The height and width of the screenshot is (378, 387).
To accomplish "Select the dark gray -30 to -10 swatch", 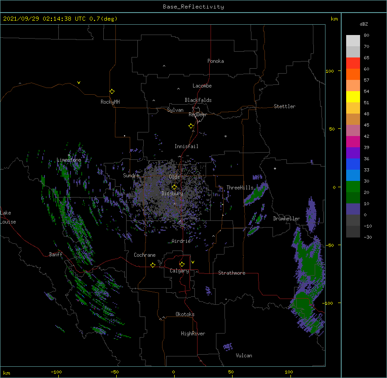I will pyautogui.click(x=353, y=232).
